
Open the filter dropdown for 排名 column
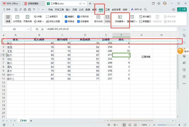point(129,40)
